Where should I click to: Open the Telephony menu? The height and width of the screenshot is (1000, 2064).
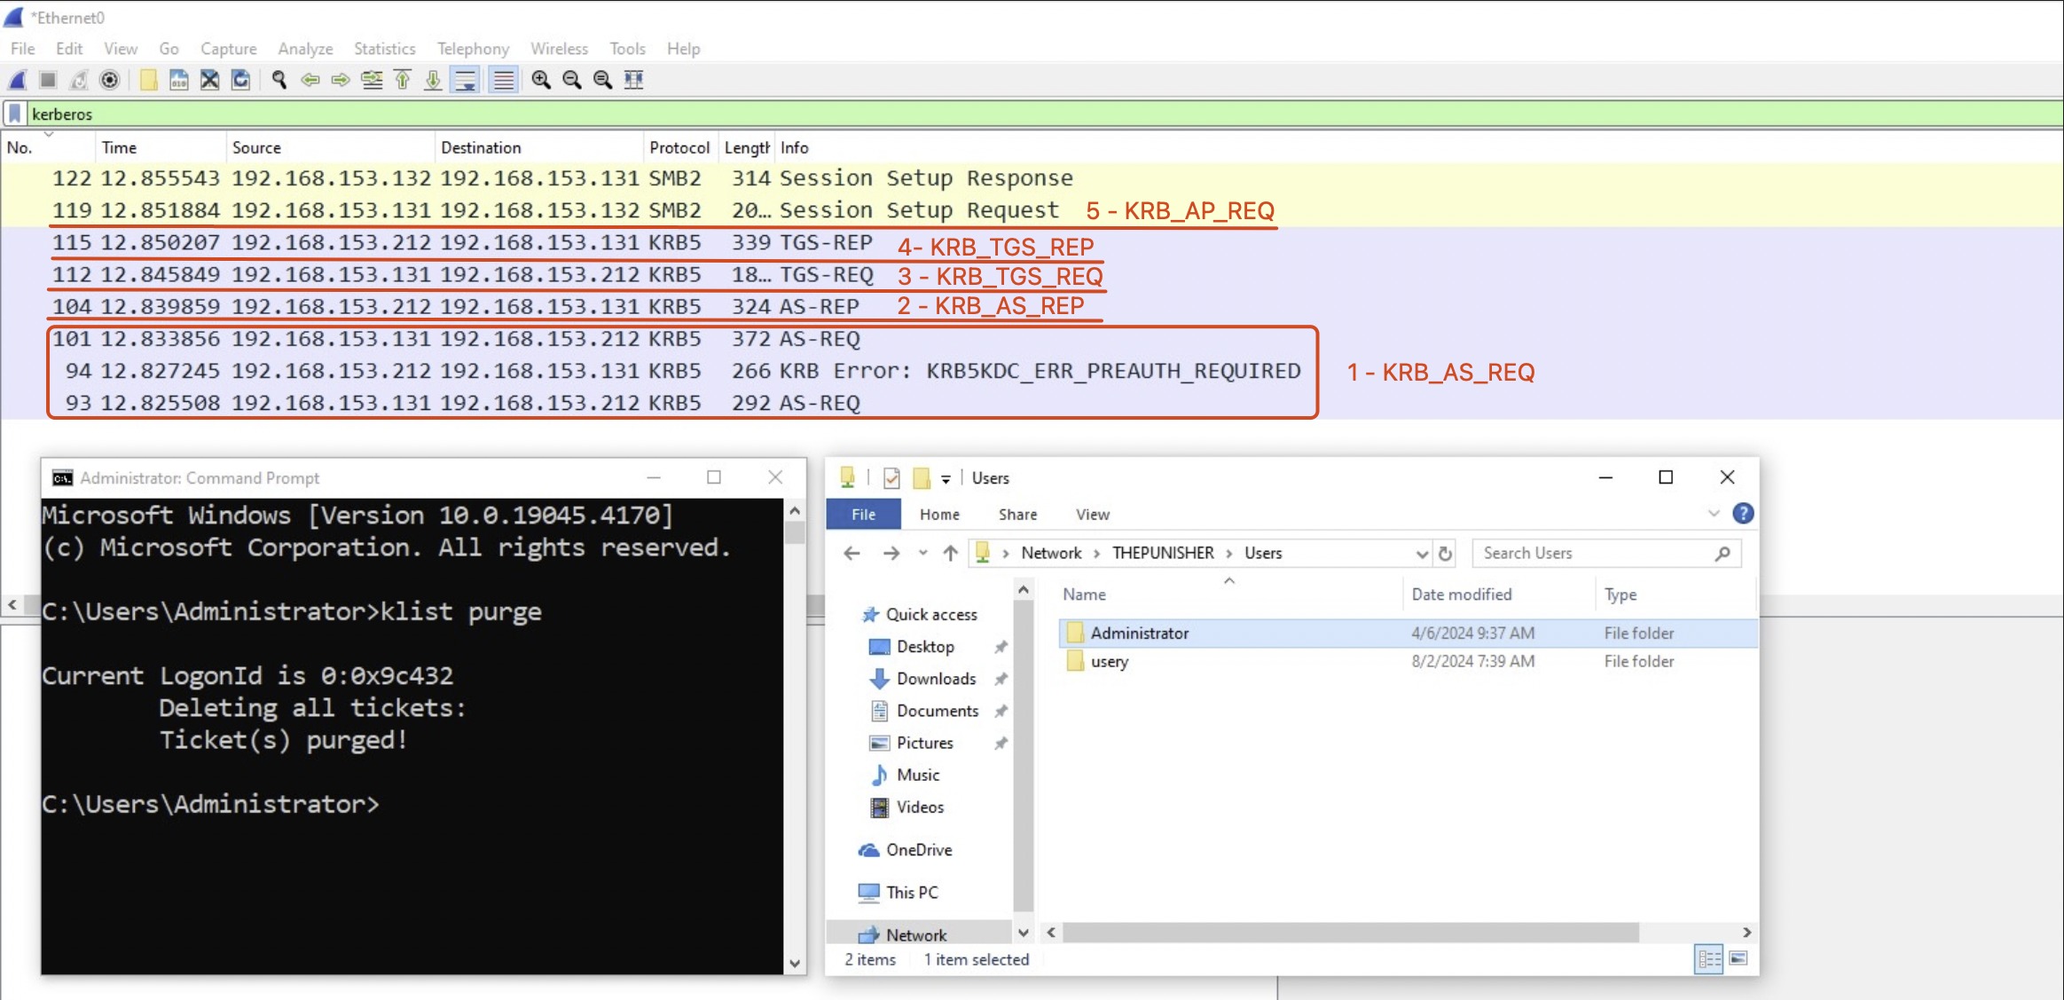click(473, 49)
